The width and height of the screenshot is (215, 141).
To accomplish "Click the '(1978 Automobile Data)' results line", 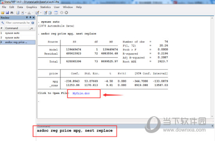I will point(56,26).
